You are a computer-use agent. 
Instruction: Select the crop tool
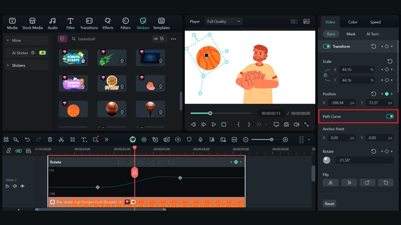point(72,139)
